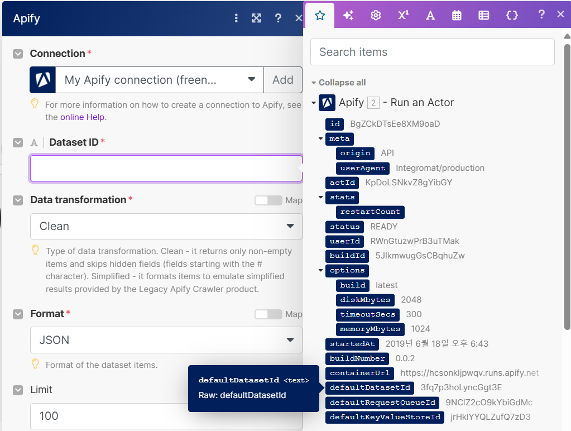This screenshot has height=431, width=571.
Task: Click the text type 'A' icon beside Dataset ID
Action: pos(34,142)
